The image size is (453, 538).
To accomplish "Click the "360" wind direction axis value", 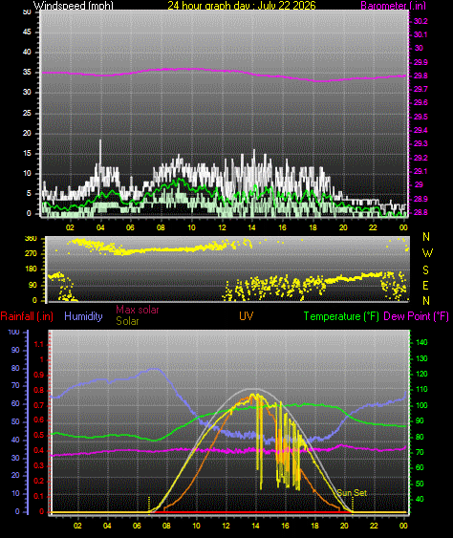I will click(x=31, y=239).
